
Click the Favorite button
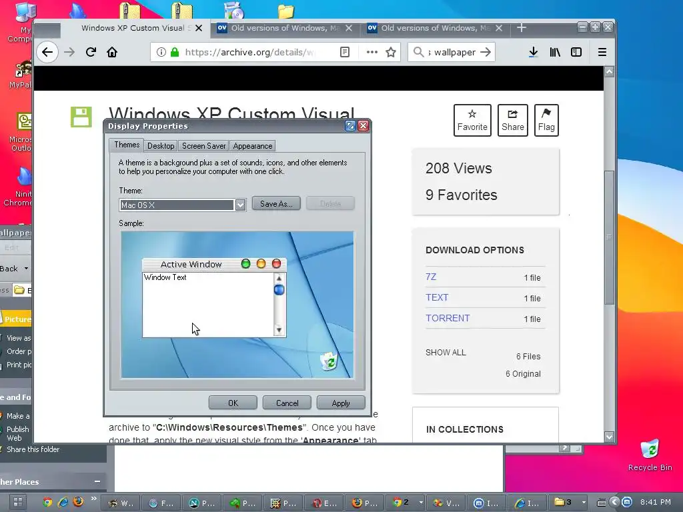point(472,120)
